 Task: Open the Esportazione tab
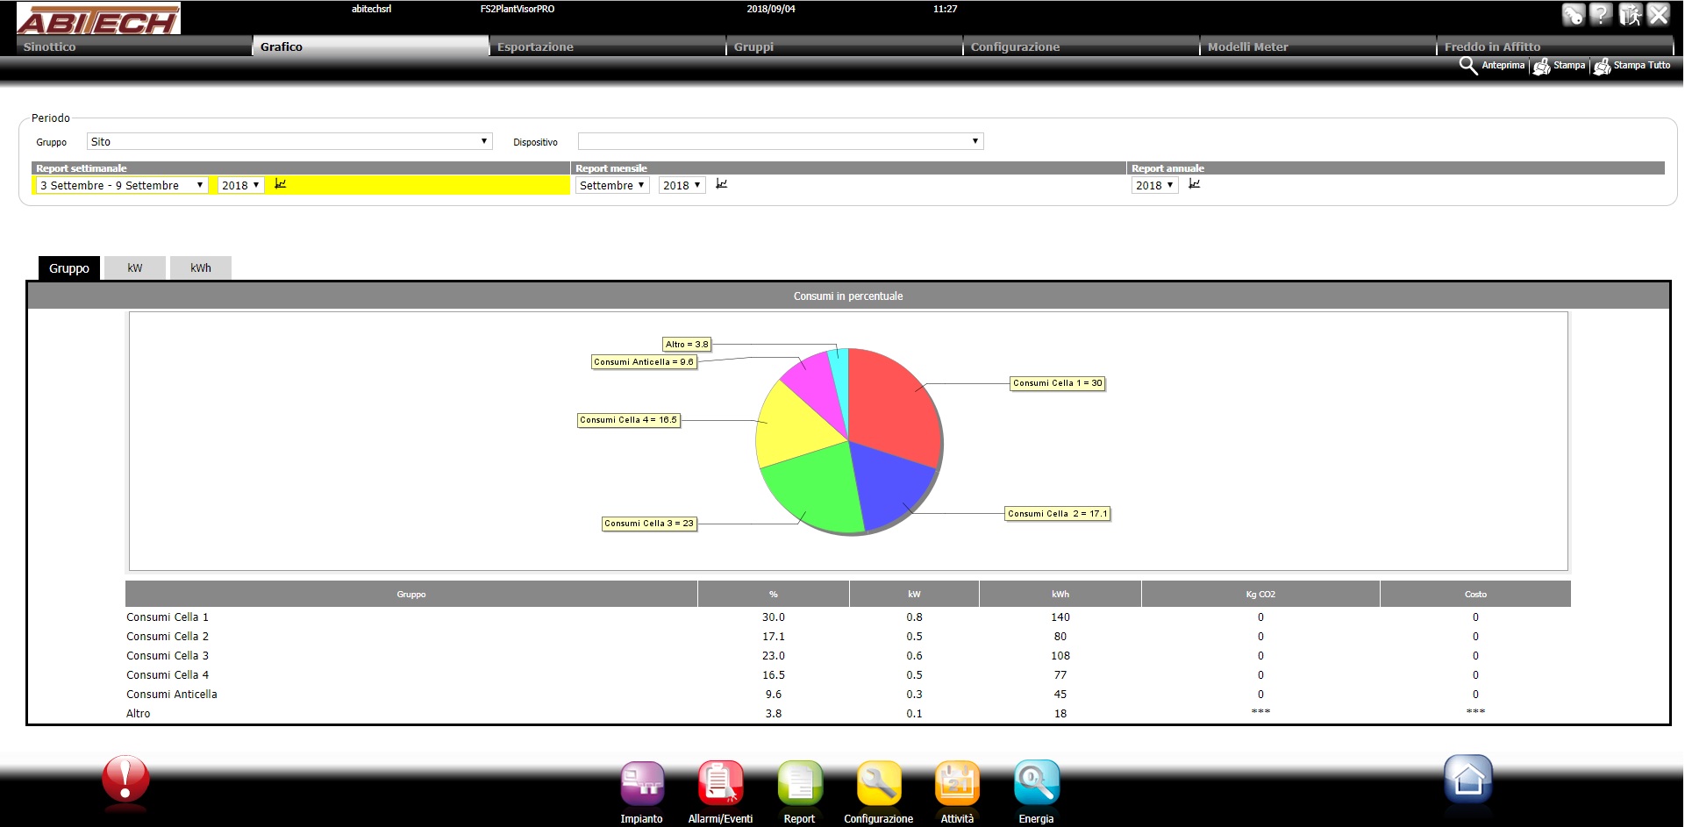(606, 46)
